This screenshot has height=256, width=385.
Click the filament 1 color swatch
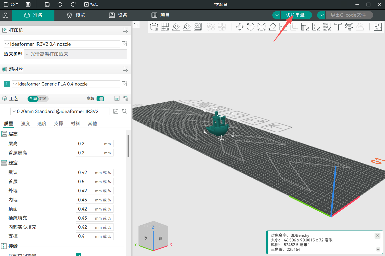coord(7,84)
